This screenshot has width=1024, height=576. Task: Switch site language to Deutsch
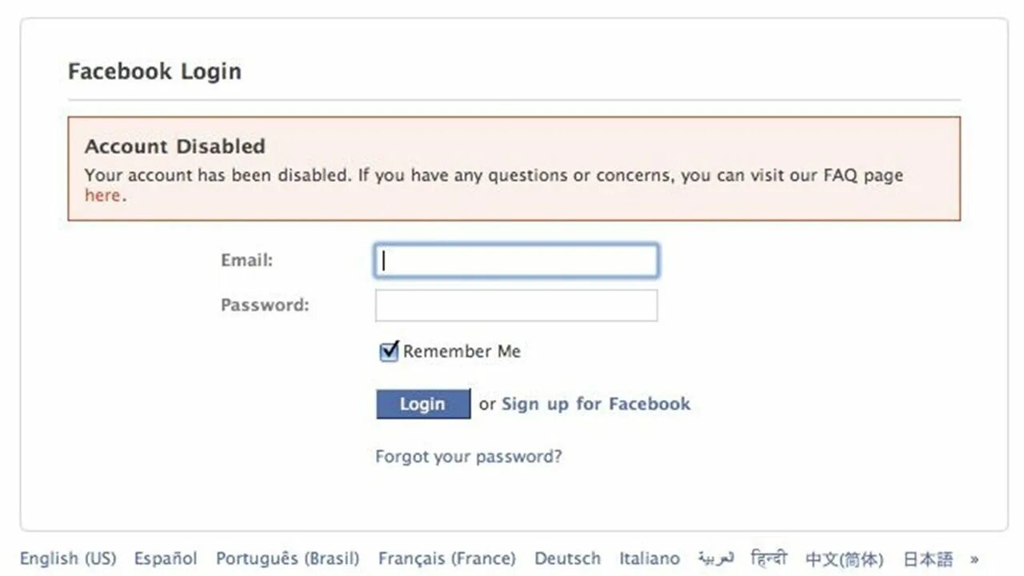(568, 558)
